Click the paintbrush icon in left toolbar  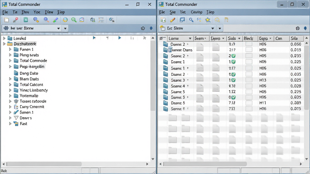pyautogui.click(x=56, y=20)
